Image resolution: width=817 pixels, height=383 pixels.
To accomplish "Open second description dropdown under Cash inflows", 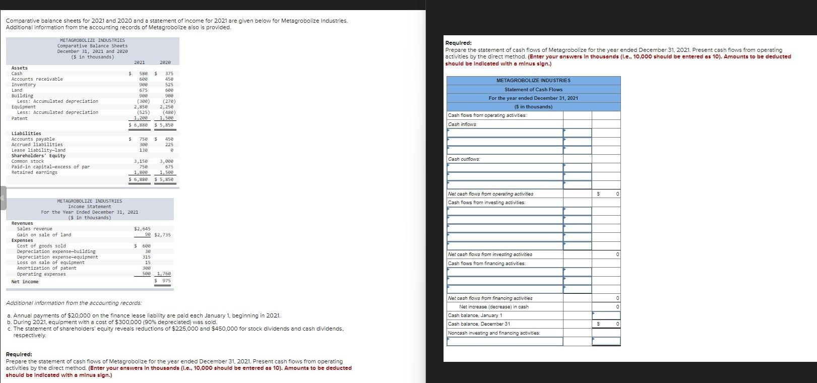I will (505, 142).
